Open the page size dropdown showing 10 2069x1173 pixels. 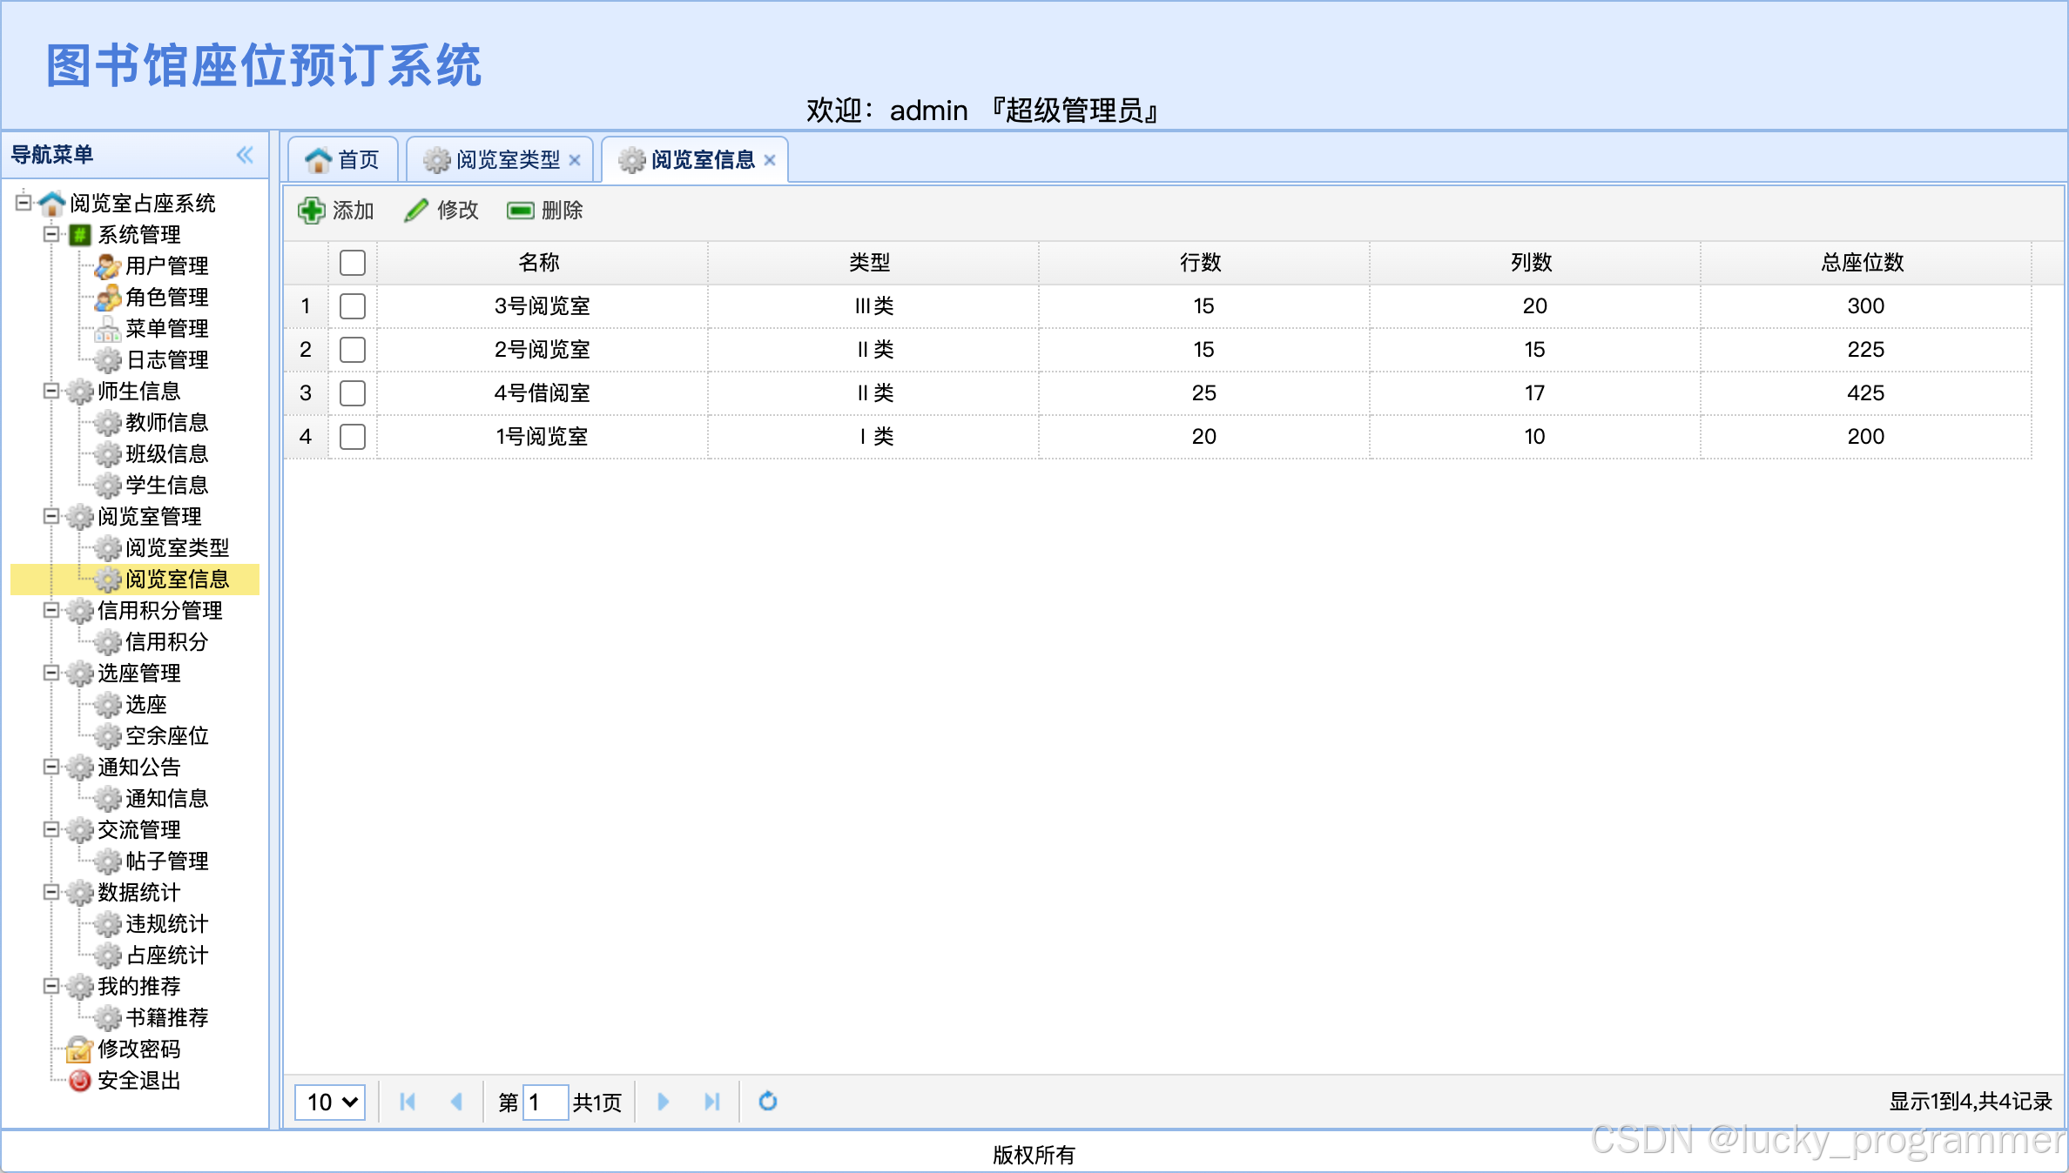pyautogui.click(x=330, y=1102)
